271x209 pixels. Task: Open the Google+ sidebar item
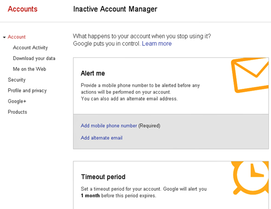[17, 101]
